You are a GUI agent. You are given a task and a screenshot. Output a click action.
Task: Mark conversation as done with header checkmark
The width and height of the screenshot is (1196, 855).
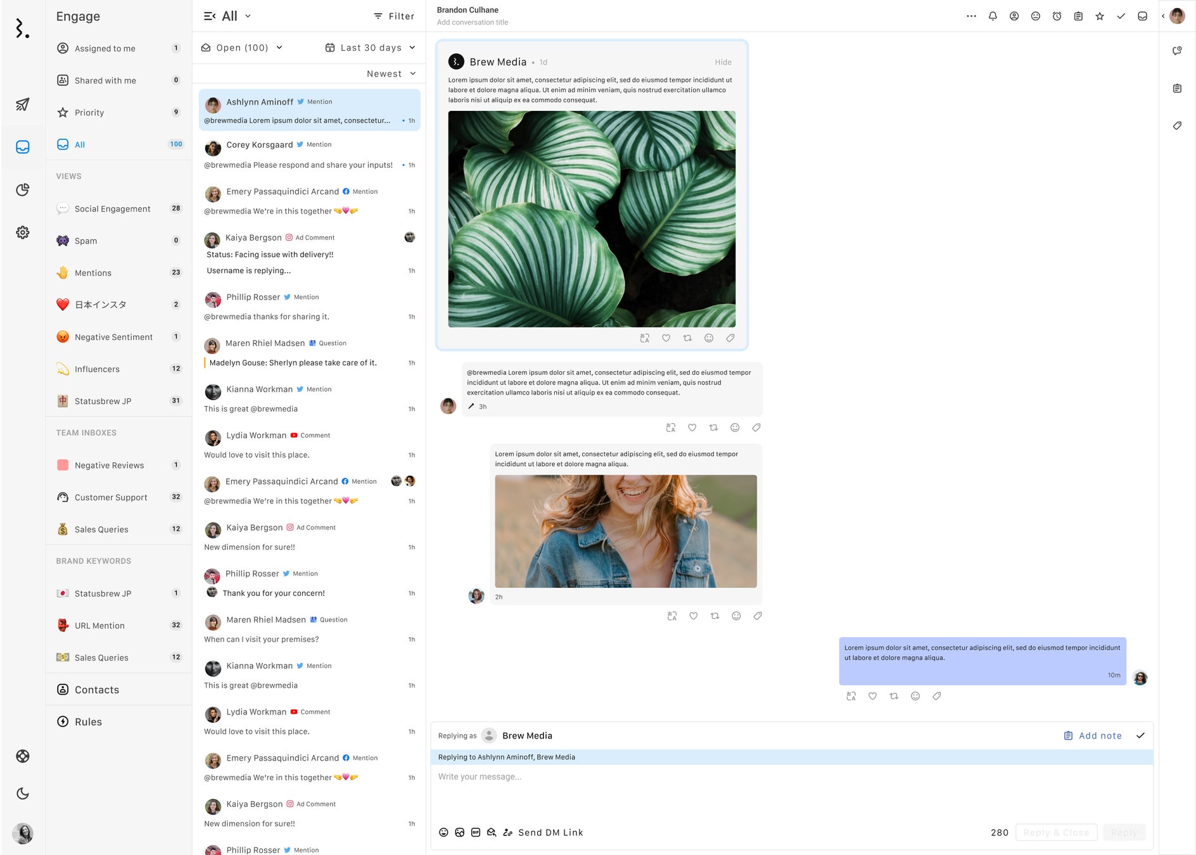point(1121,16)
